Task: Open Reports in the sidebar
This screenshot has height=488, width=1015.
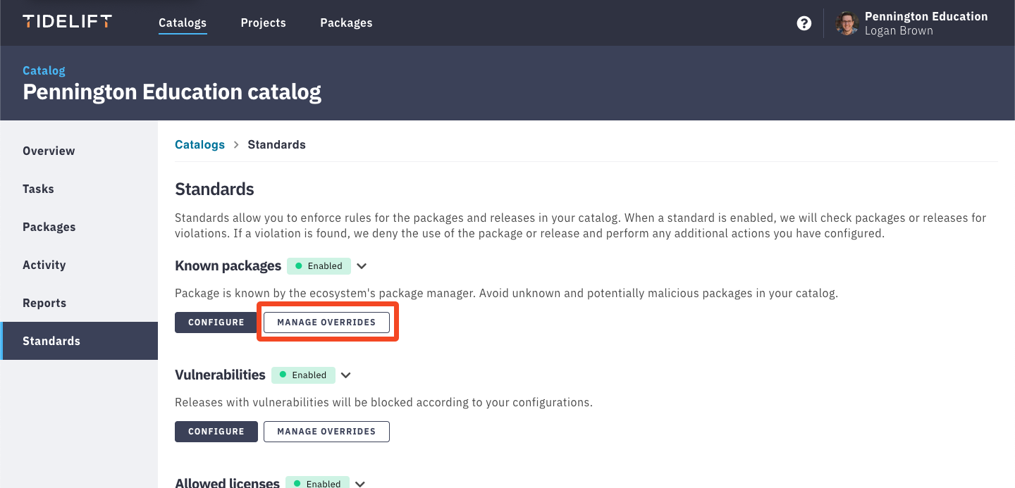Action: coord(79,303)
